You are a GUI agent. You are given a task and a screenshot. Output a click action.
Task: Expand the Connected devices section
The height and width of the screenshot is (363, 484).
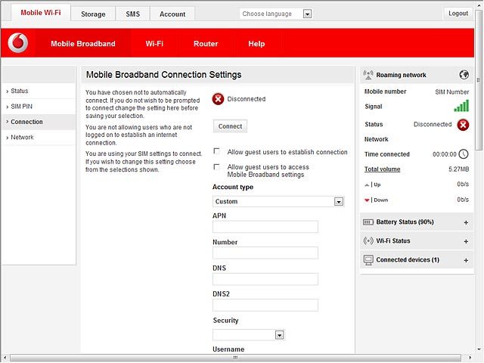coord(466,260)
